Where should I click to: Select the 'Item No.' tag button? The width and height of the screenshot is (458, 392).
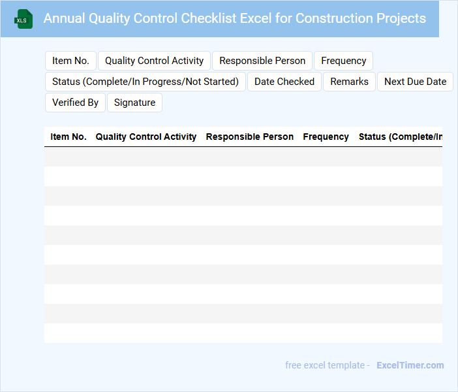click(x=70, y=61)
